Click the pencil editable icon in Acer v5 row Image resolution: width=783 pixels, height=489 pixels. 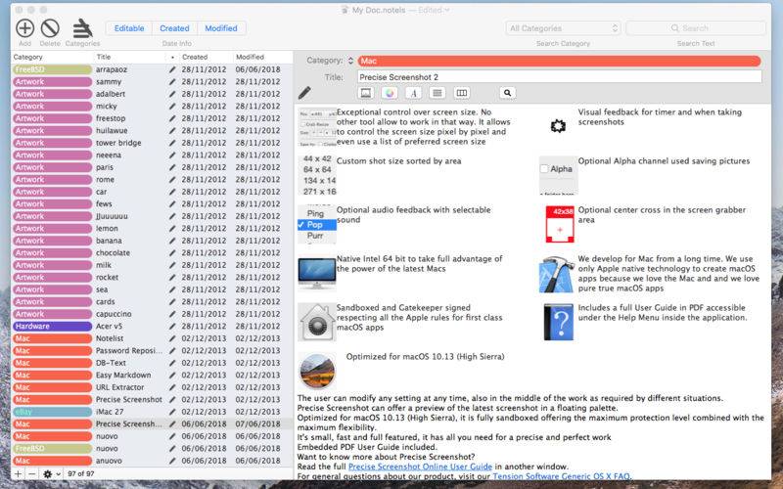[172, 327]
